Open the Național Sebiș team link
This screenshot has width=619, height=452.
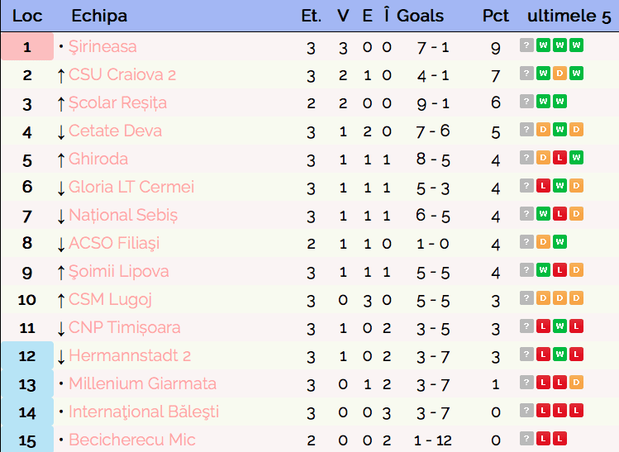[123, 216]
